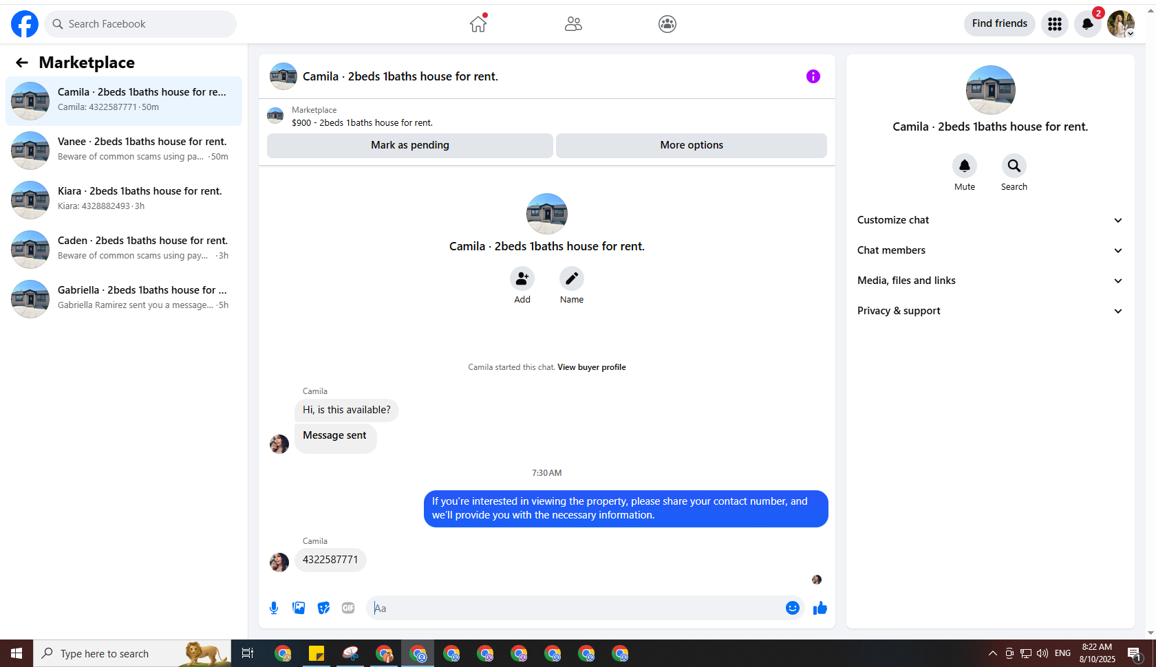This screenshot has height=667, width=1156.
Task: Attach a photo or file
Action: [299, 608]
